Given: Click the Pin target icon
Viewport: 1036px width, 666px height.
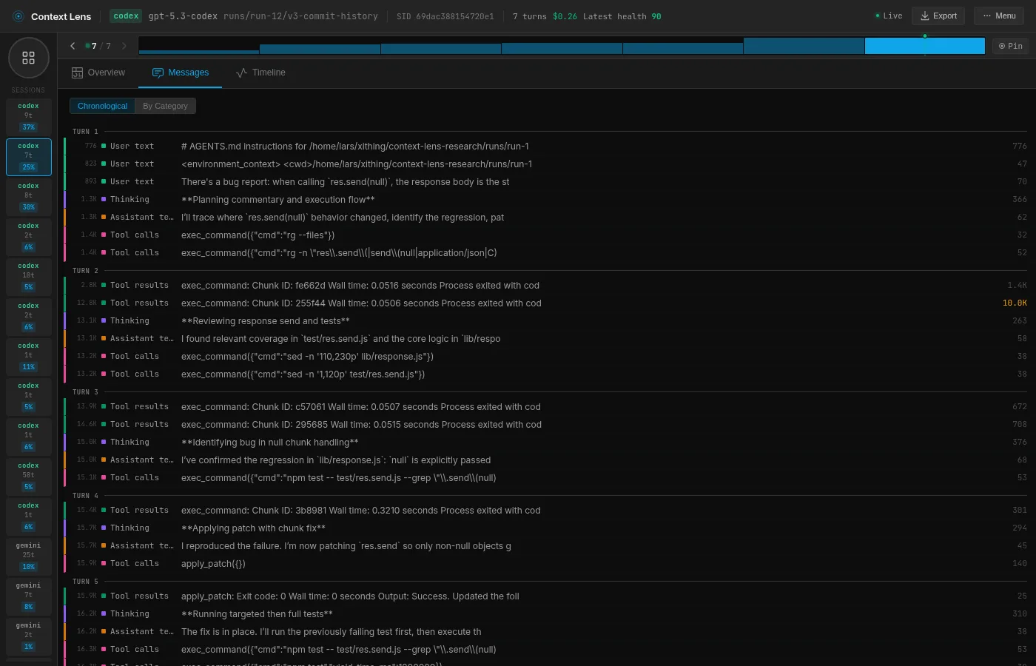Looking at the screenshot, I should tap(1002, 45).
